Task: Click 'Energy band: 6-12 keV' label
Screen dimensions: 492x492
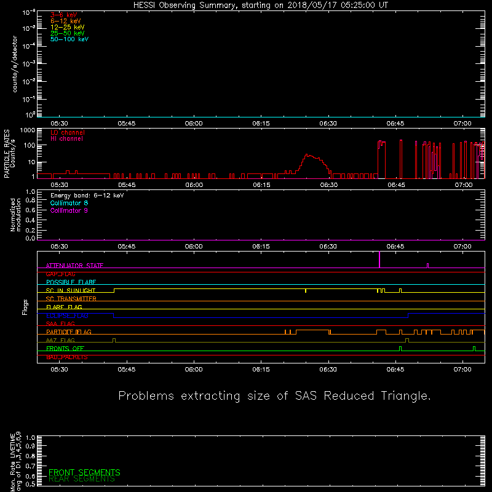Action: point(87,196)
